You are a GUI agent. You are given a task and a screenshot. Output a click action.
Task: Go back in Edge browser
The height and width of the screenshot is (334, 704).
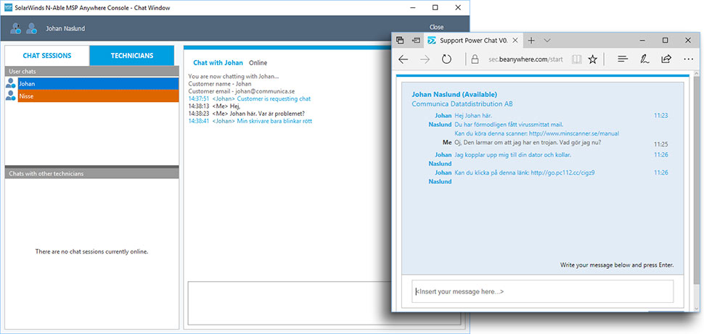point(404,59)
